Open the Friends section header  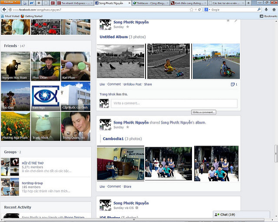tap(10, 46)
